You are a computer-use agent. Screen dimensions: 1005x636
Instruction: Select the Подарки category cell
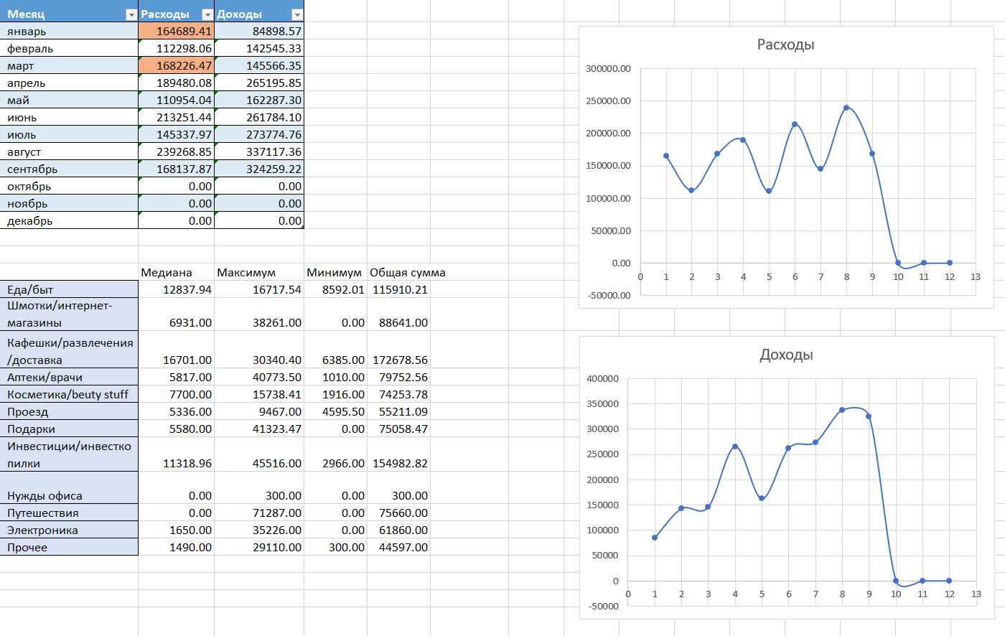coord(69,429)
